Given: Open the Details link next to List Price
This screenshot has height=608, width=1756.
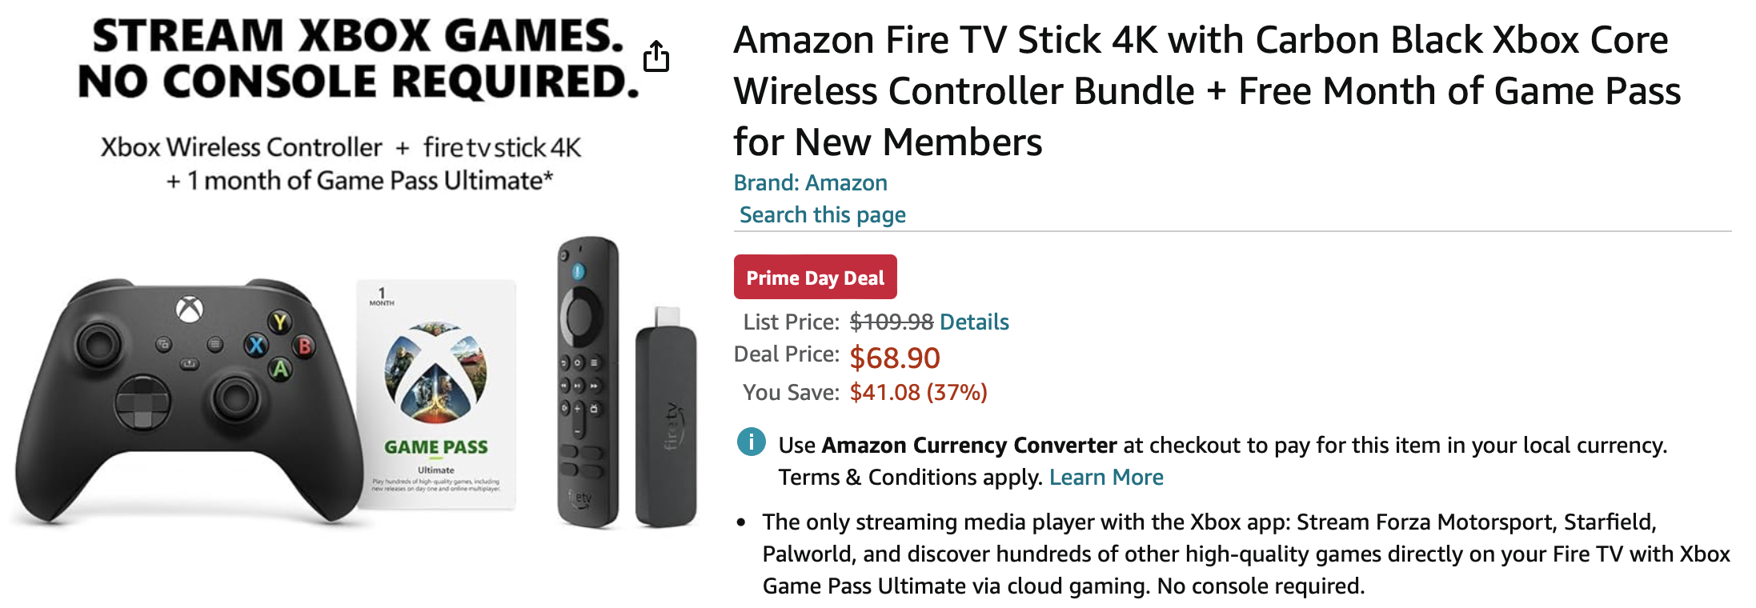Looking at the screenshot, I should click(x=975, y=322).
